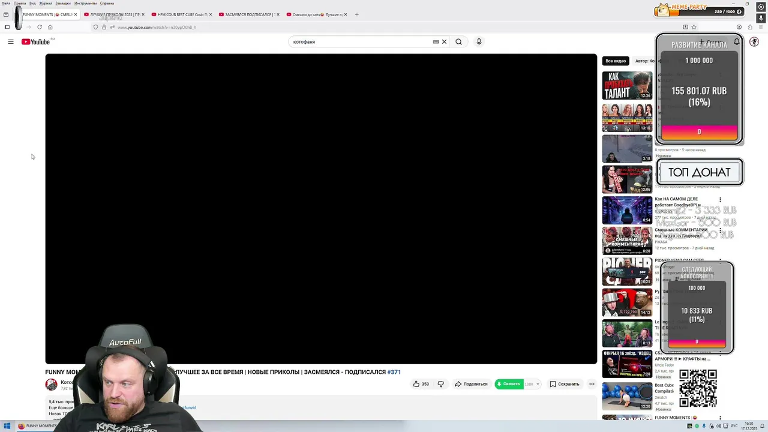Open YouTube user avatar in header
Screen dimensions: 768x432
(754, 41)
